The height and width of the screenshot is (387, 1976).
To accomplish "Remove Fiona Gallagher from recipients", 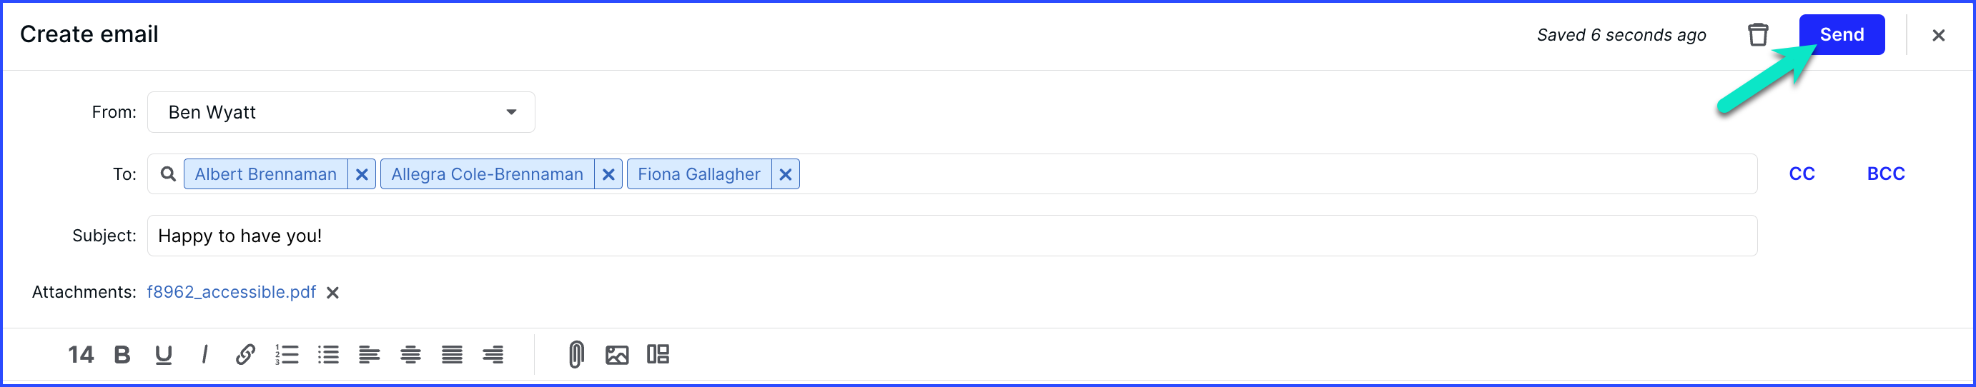I will (786, 175).
